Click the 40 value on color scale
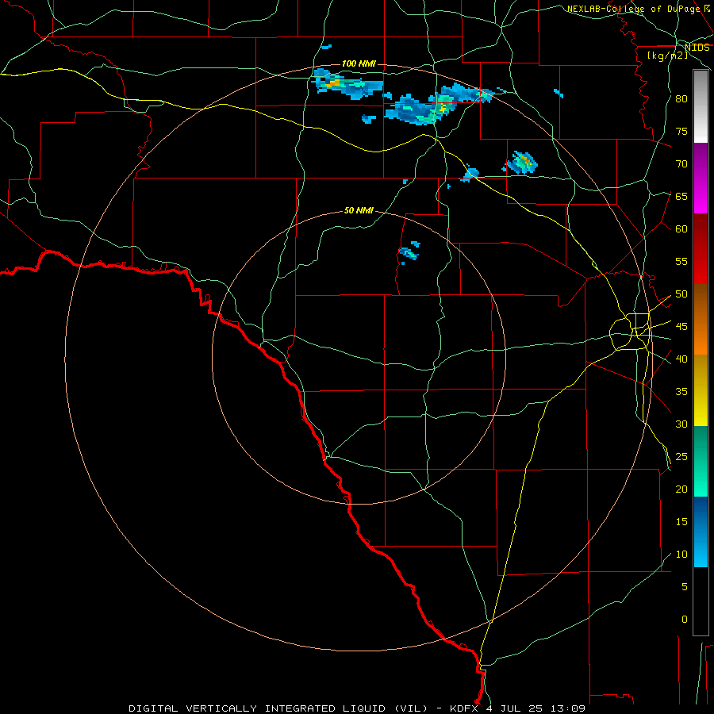Image resolution: width=714 pixels, height=714 pixels. click(681, 359)
